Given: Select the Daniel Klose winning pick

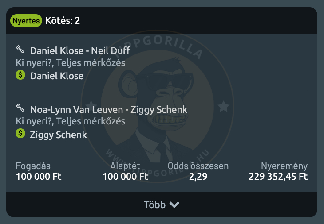Looking at the screenshot, I should coord(57,76).
